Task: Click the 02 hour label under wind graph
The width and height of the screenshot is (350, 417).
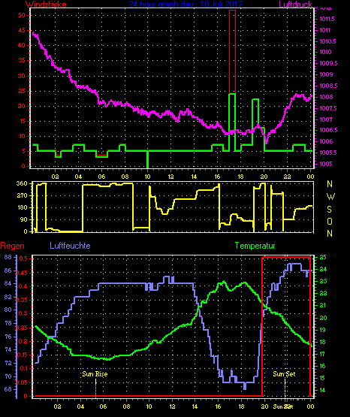Action: click(x=56, y=177)
